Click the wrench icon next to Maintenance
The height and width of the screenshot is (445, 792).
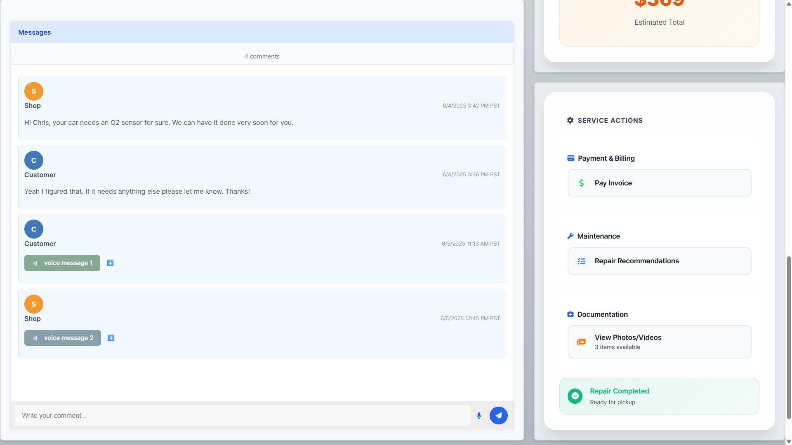coord(570,236)
